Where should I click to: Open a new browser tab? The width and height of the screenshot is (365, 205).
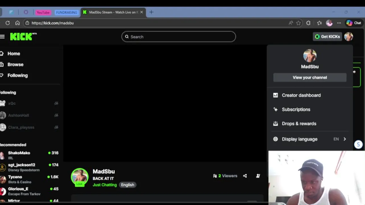(152, 12)
